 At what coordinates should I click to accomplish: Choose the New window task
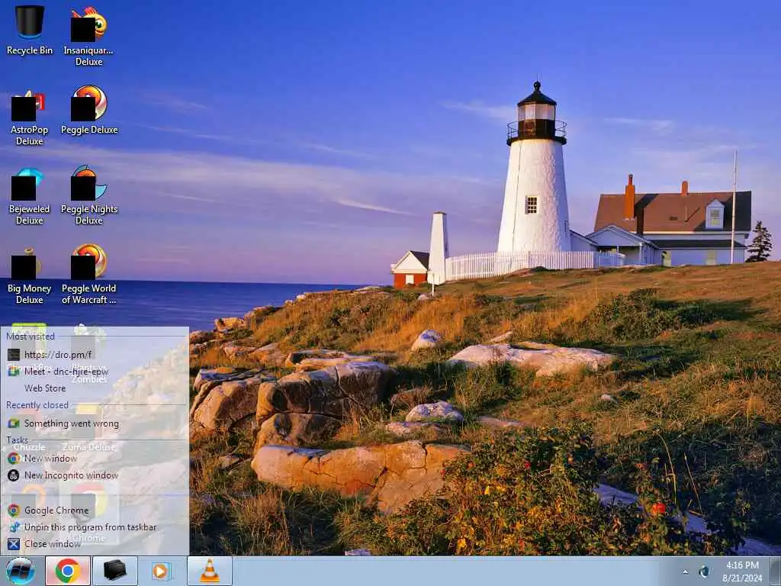95,459
